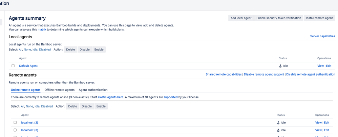The image size is (338, 137).
Task: Enable security token verification button
Action: 279,18
